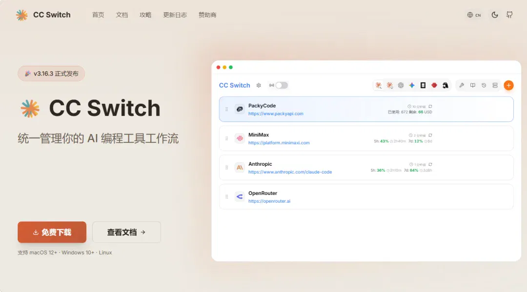
Task: Click the CC Switch logo in the navbar
Action: tap(43, 15)
